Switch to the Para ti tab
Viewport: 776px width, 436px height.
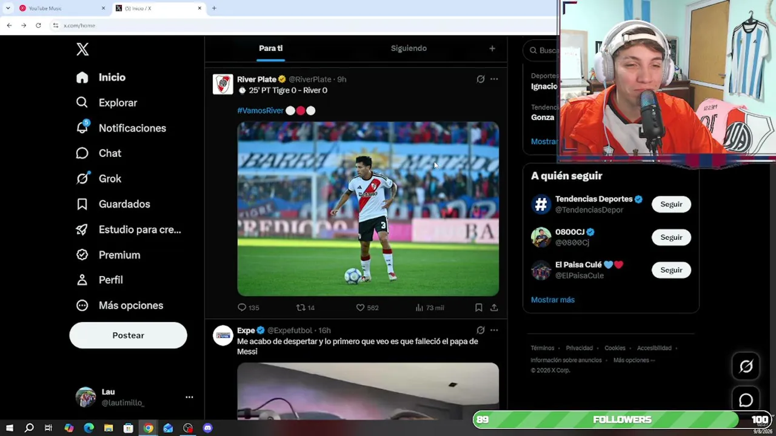(270, 48)
